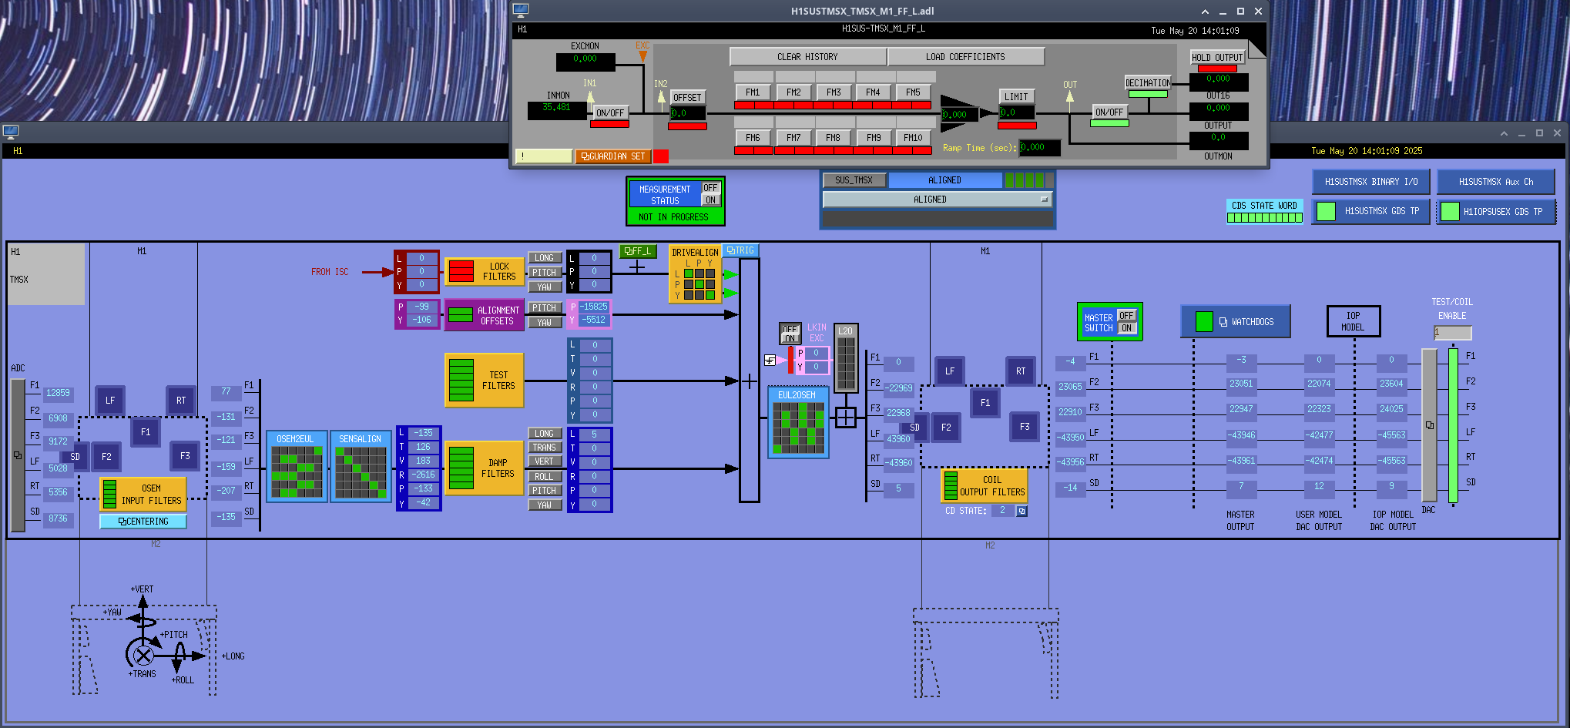Open the icon beside CD STATE value
The height and width of the screenshot is (728, 1570).
1022,511
